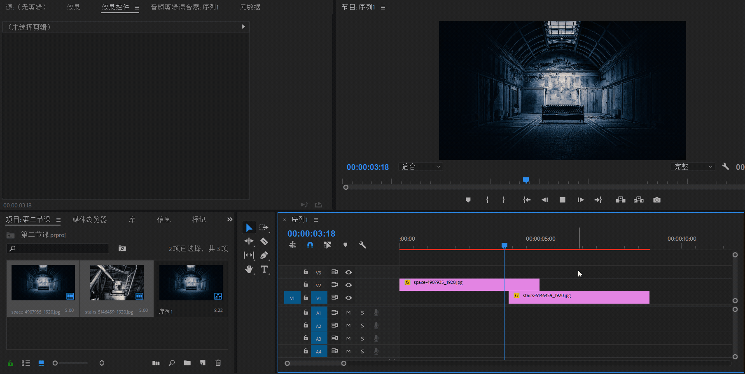Select the Razor tool in tools panel
745x374 pixels.
tap(264, 242)
